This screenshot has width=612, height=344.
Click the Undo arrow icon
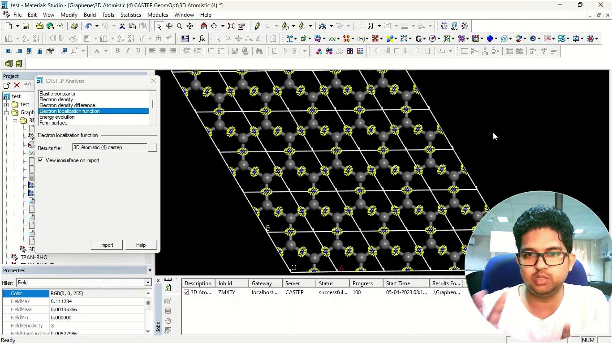coord(88,26)
